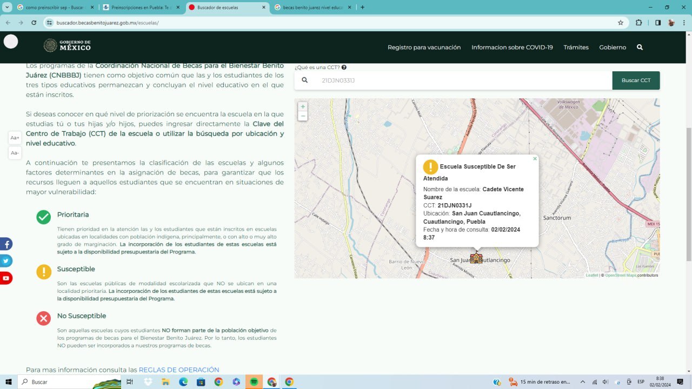View site information icon in address bar

point(49,23)
